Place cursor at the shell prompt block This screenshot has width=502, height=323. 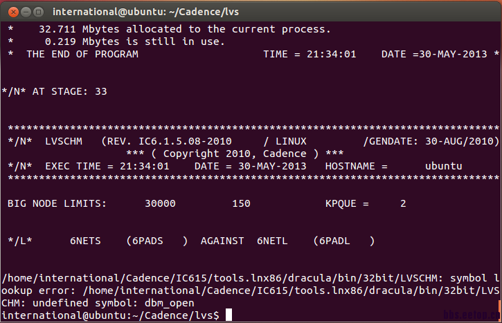[229, 315]
